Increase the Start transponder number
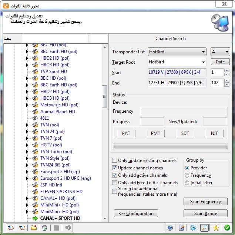Image resolution: width=235 pixels, height=235 pixels. (x=226, y=70)
